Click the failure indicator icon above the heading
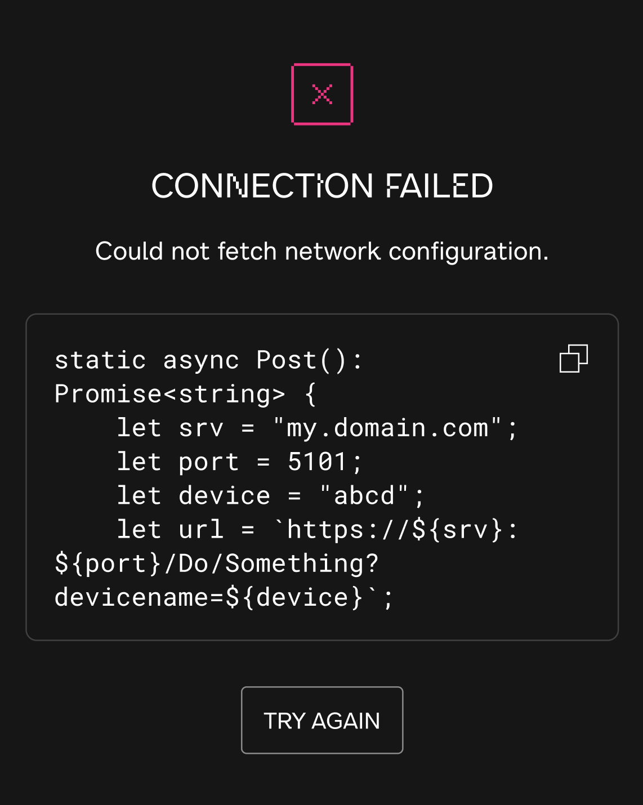This screenshot has width=643, height=805. (322, 94)
